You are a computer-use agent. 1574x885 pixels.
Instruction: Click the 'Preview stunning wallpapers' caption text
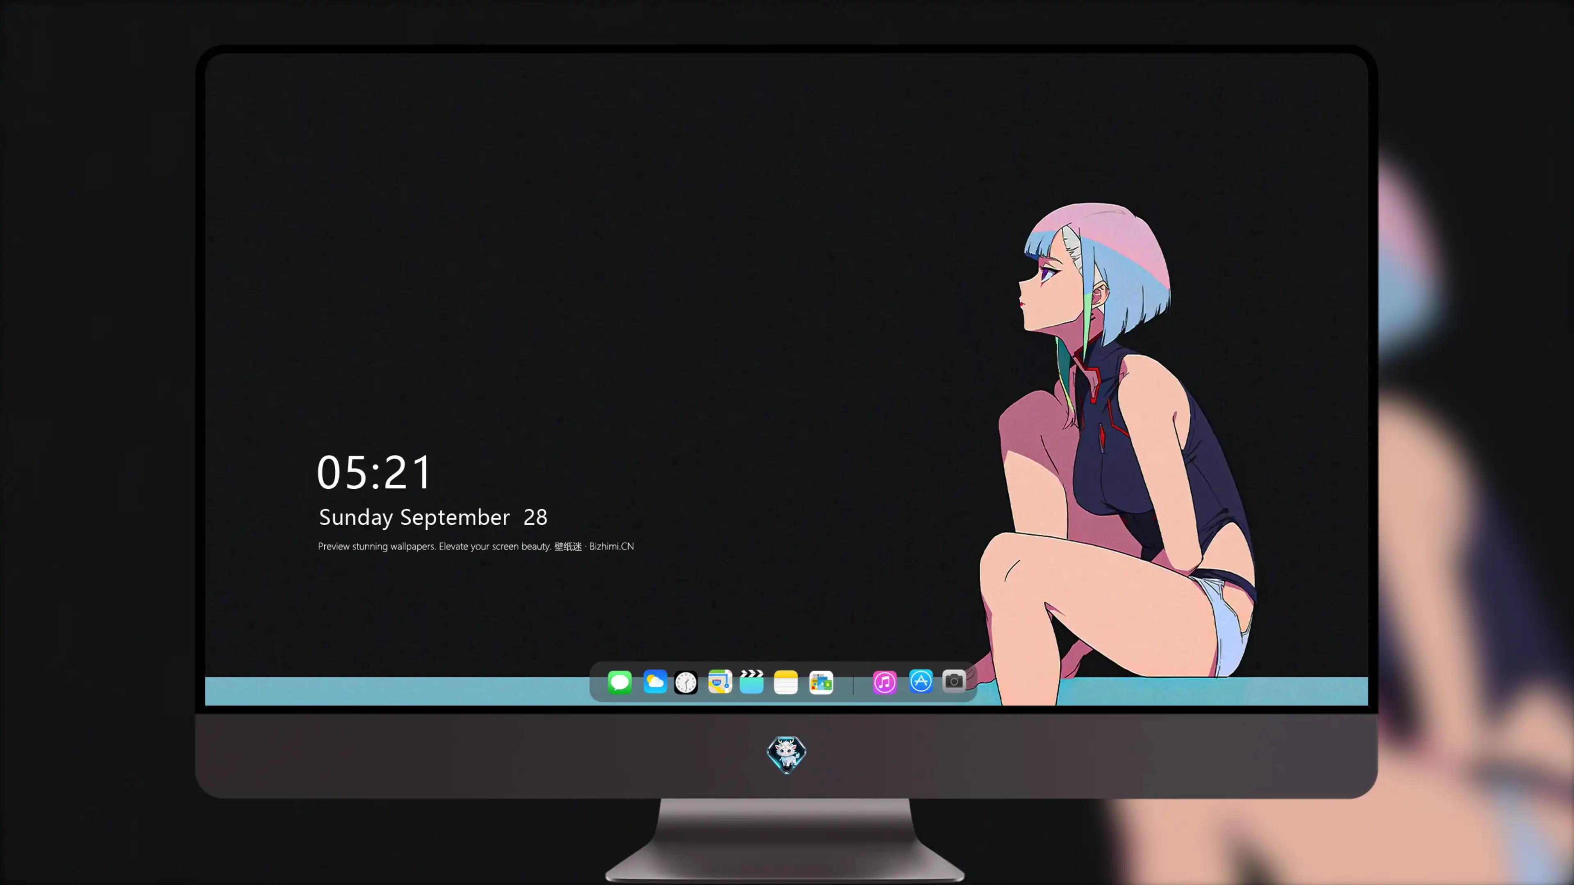coord(376,547)
